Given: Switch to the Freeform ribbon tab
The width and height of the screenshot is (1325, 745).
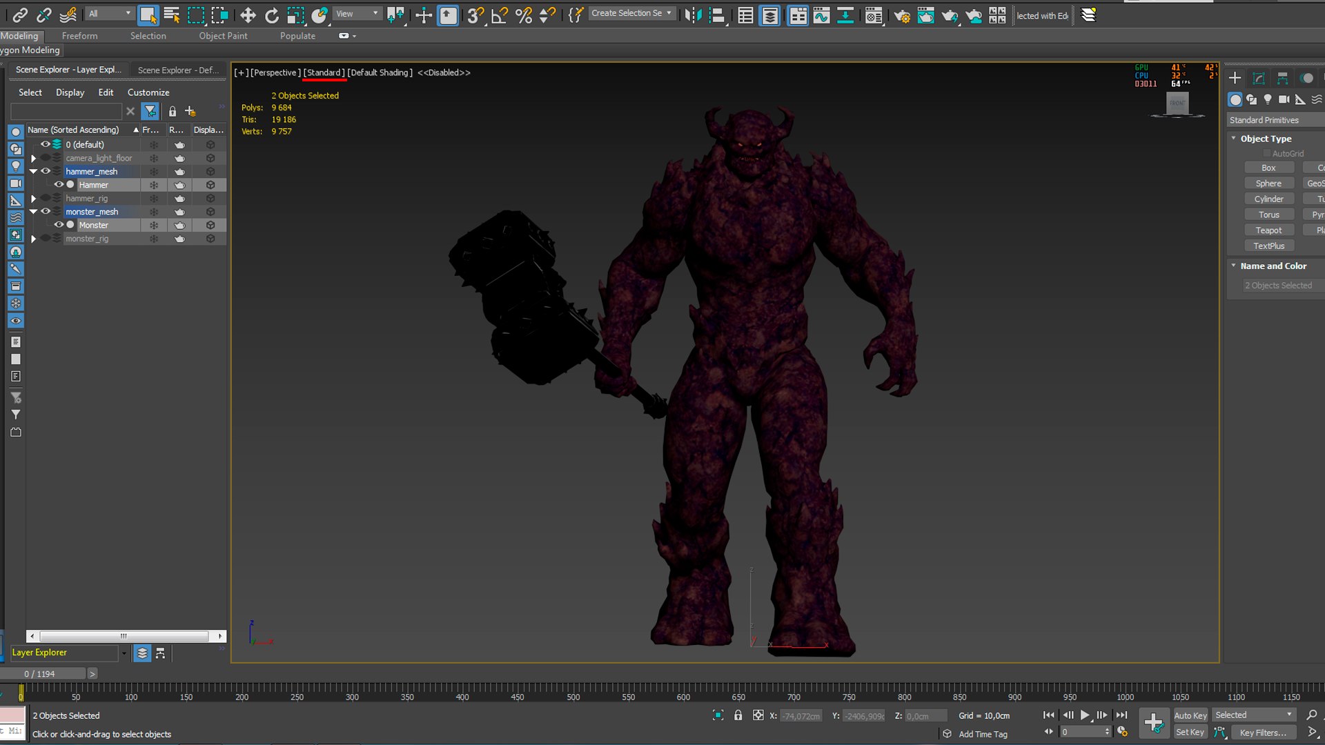Looking at the screenshot, I should [79, 36].
